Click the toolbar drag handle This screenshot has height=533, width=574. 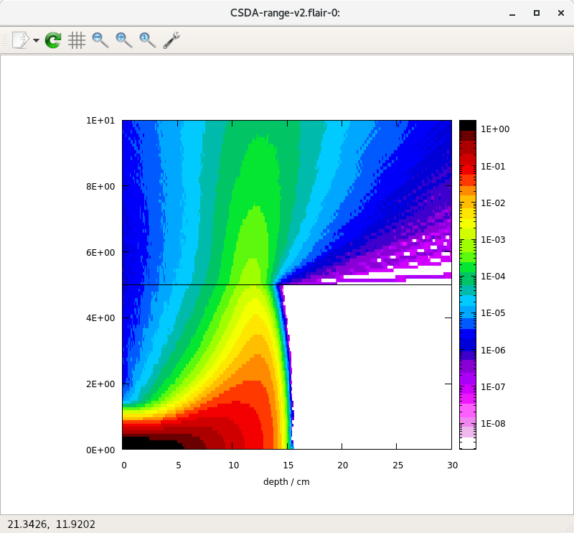[5, 40]
